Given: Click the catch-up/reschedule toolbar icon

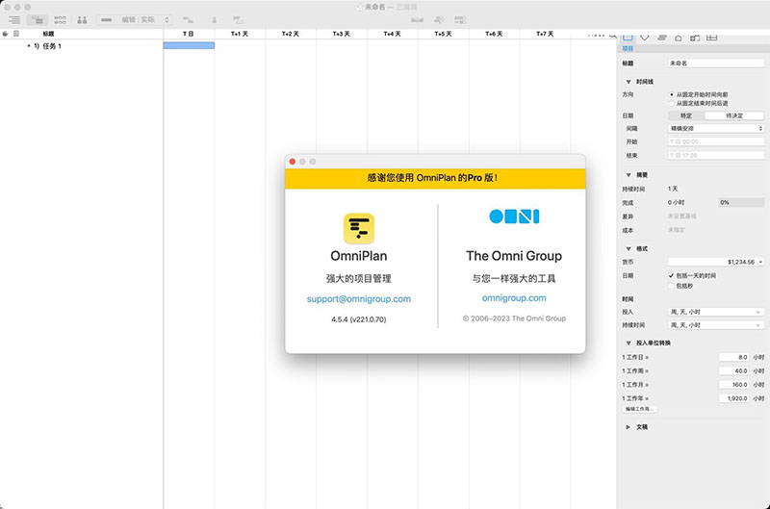Looking at the screenshot, I should click(439, 20).
